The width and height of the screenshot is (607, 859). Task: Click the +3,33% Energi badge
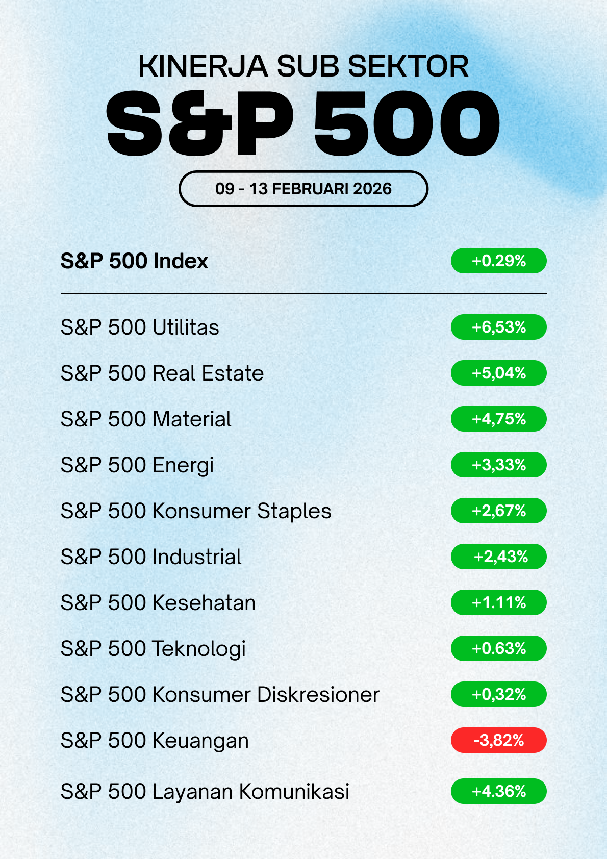coord(498,465)
